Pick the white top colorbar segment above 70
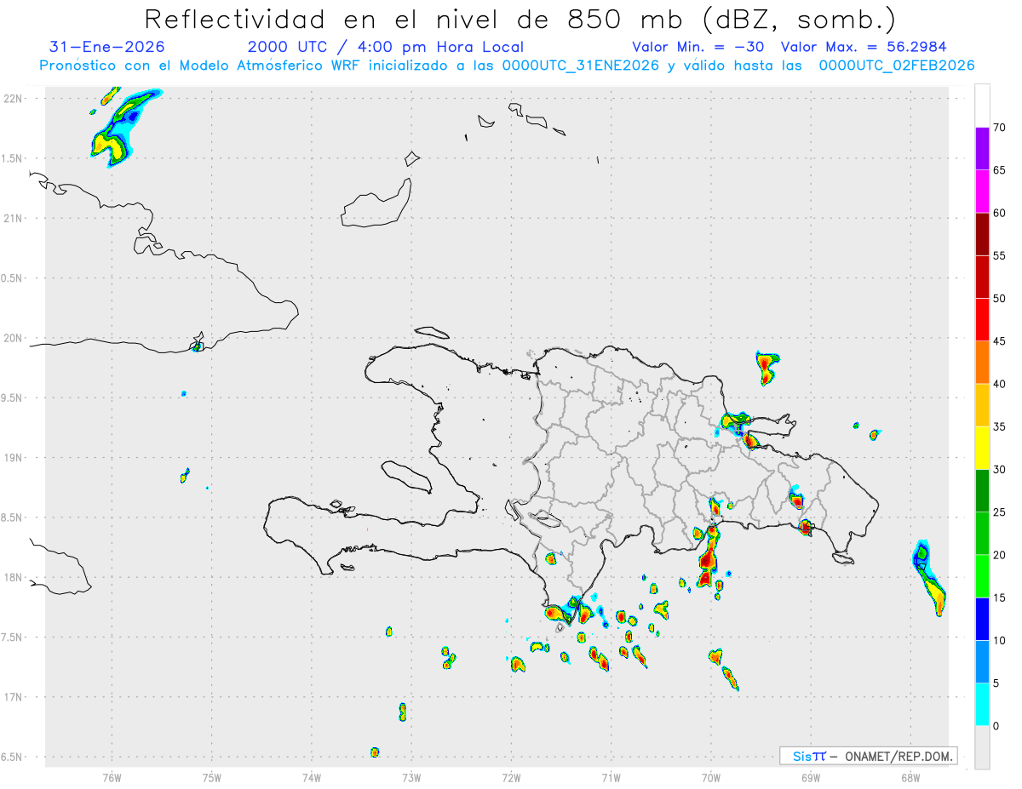This screenshot has height=789, width=1022. coord(982,106)
